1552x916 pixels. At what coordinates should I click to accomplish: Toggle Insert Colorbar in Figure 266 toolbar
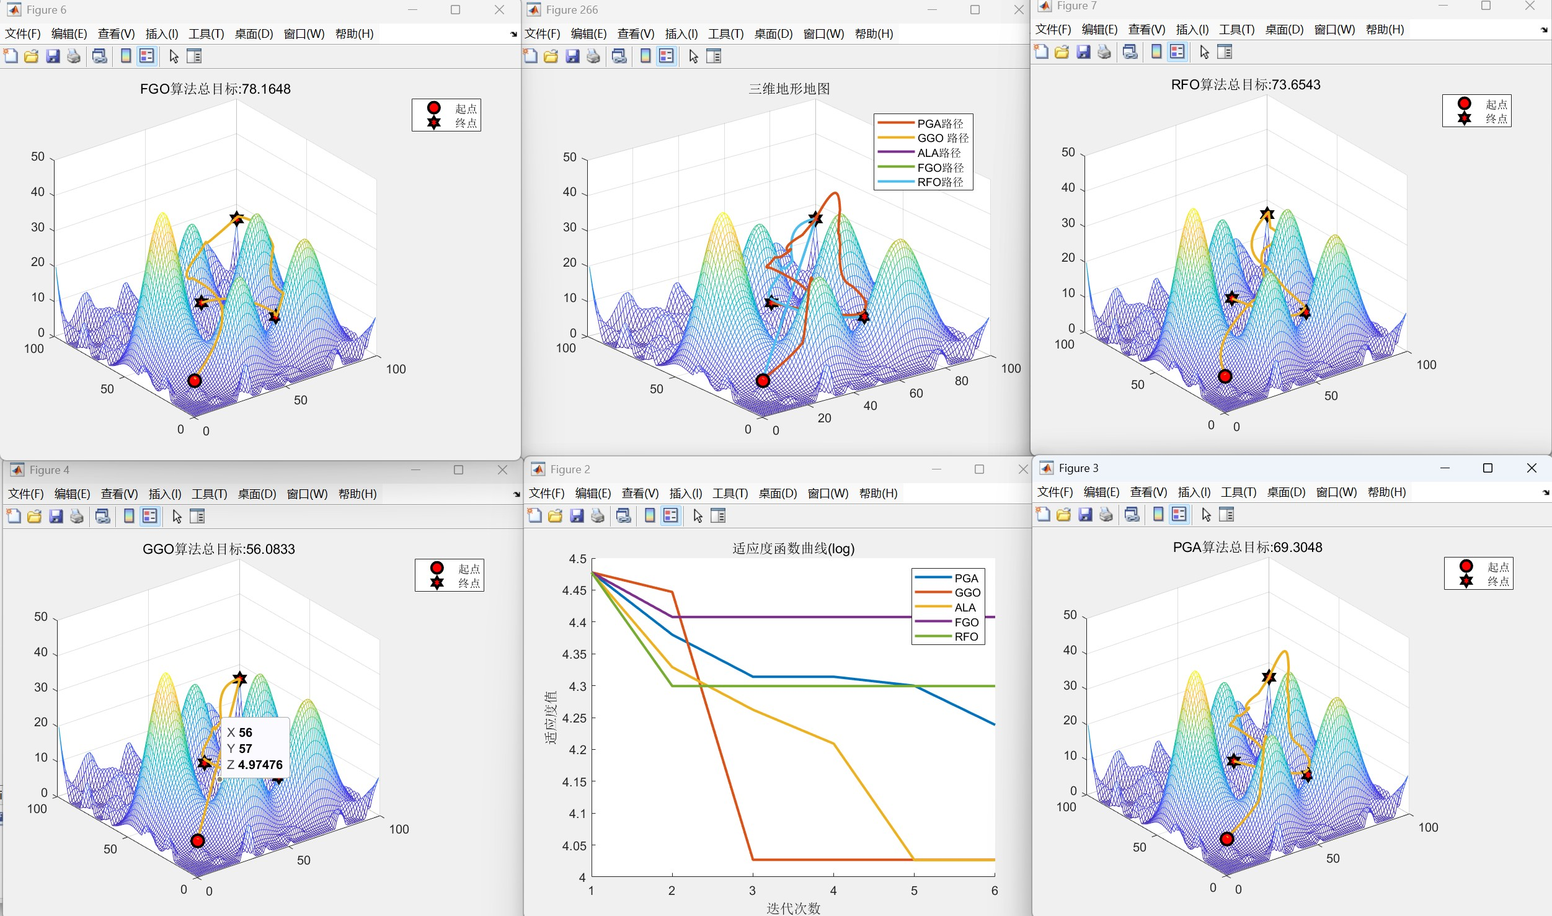(645, 56)
